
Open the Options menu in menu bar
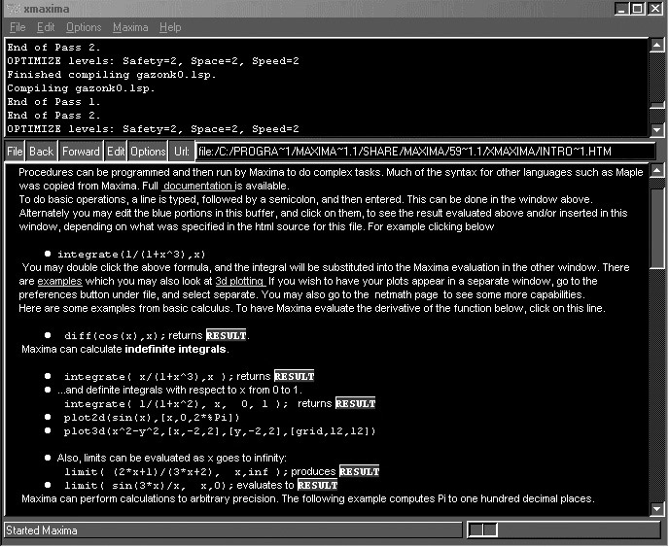pyautogui.click(x=84, y=27)
